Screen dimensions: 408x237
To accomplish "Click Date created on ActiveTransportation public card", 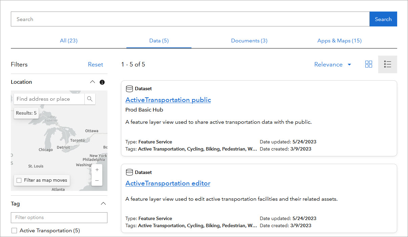I will coord(286,149).
